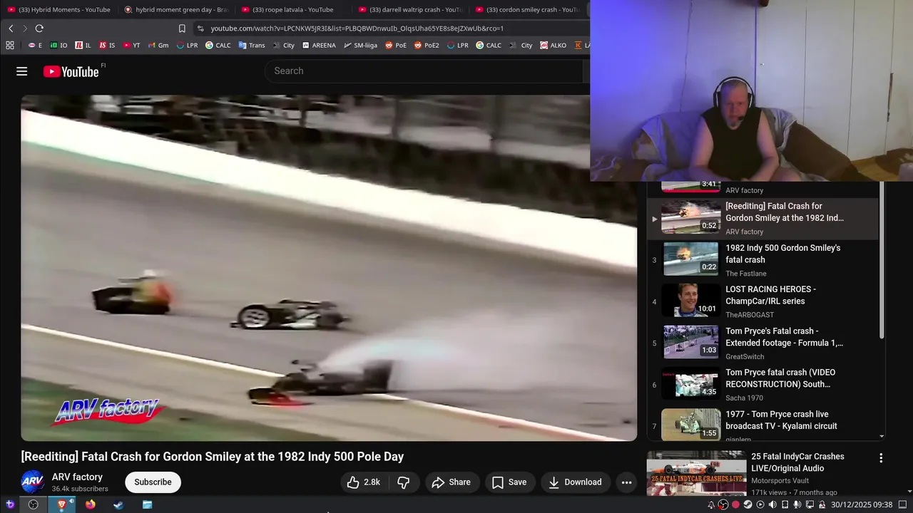Screen dimensions: 913x513
Task: Open the YT bookmark
Action: click(131, 45)
